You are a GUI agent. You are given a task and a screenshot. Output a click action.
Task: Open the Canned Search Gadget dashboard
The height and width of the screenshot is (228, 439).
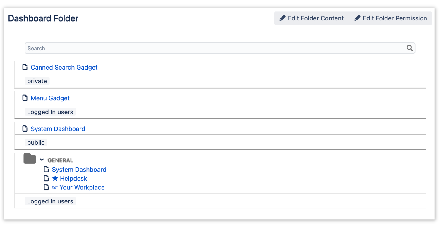pyautogui.click(x=64, y=67)
